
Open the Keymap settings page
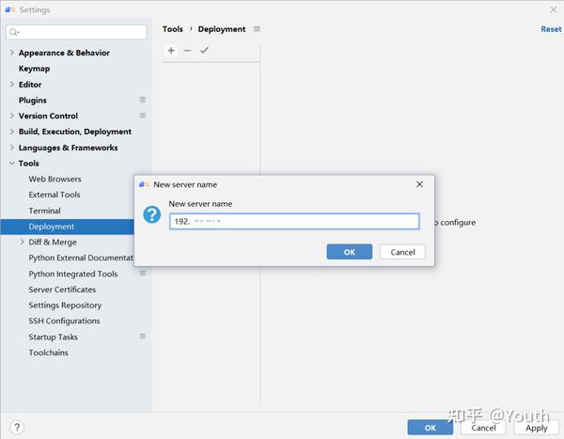coord(34,69)
